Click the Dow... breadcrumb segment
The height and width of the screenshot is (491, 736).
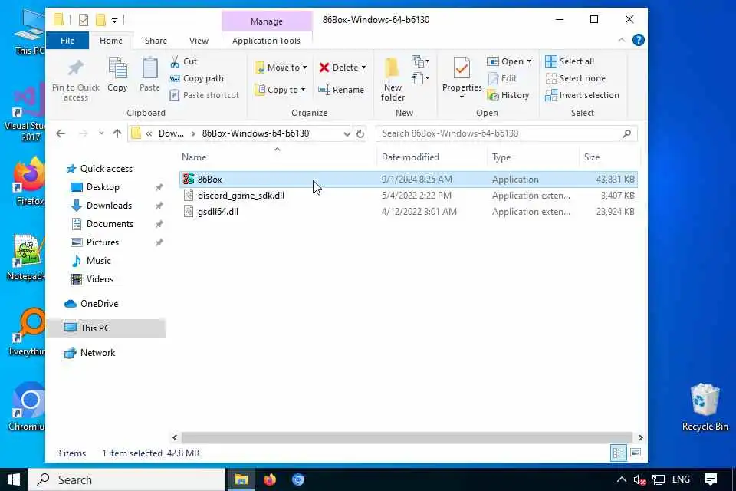coord(171,133)
